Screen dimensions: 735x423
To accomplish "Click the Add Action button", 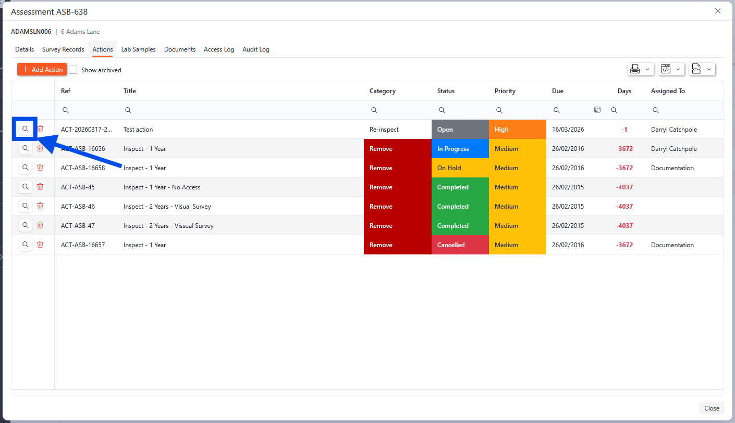I will pyautogui.click(x=42, y=69).
